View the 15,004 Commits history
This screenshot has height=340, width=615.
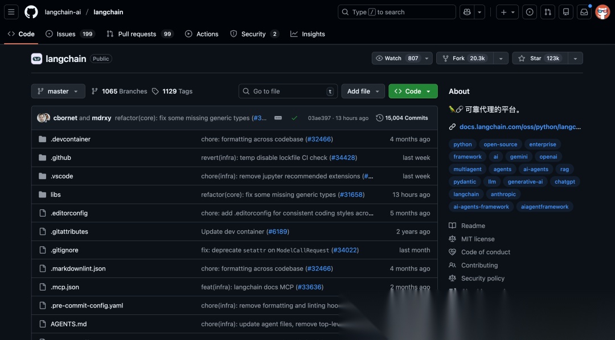point(402,118)
